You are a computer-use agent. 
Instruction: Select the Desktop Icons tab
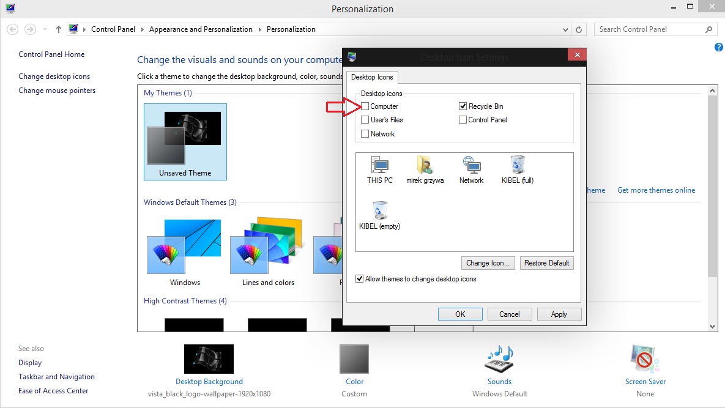pyautogui.click(x=372, y=76)
